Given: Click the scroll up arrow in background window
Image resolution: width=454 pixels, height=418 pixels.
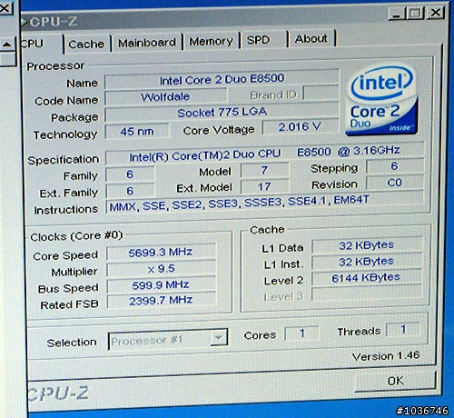Looking at the screenshot, I should pos(7,45).
